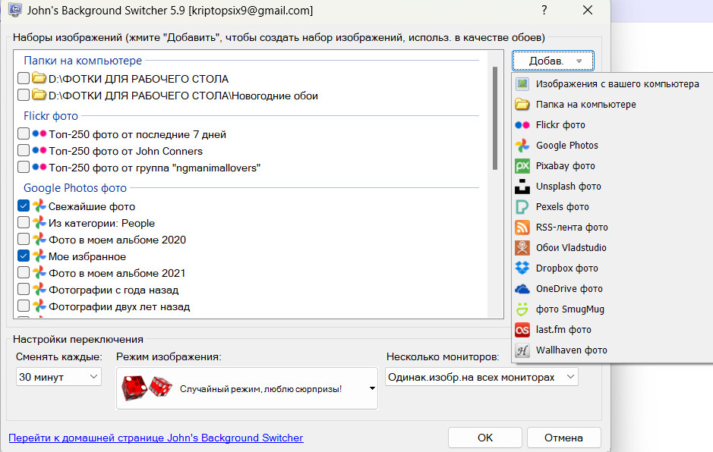Click the Flickr icon beside the последние 7 дней entry

(39, 133)
